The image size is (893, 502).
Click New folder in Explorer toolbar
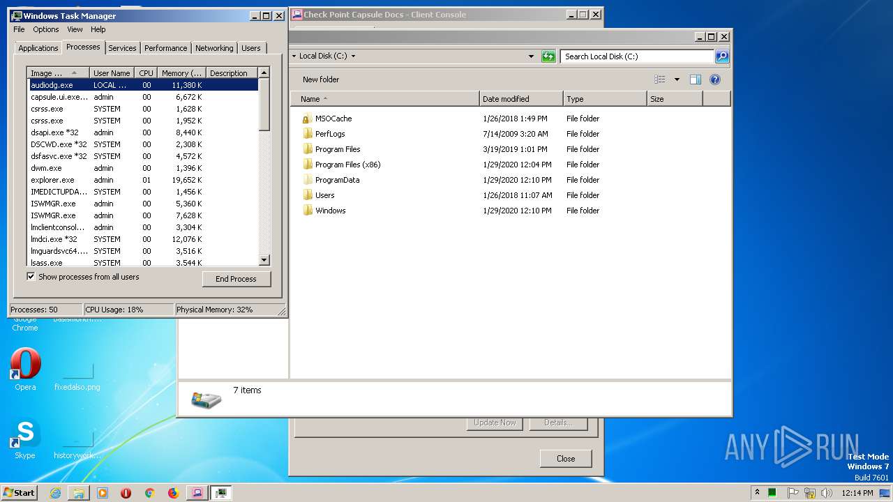click(x=321, y=79)
